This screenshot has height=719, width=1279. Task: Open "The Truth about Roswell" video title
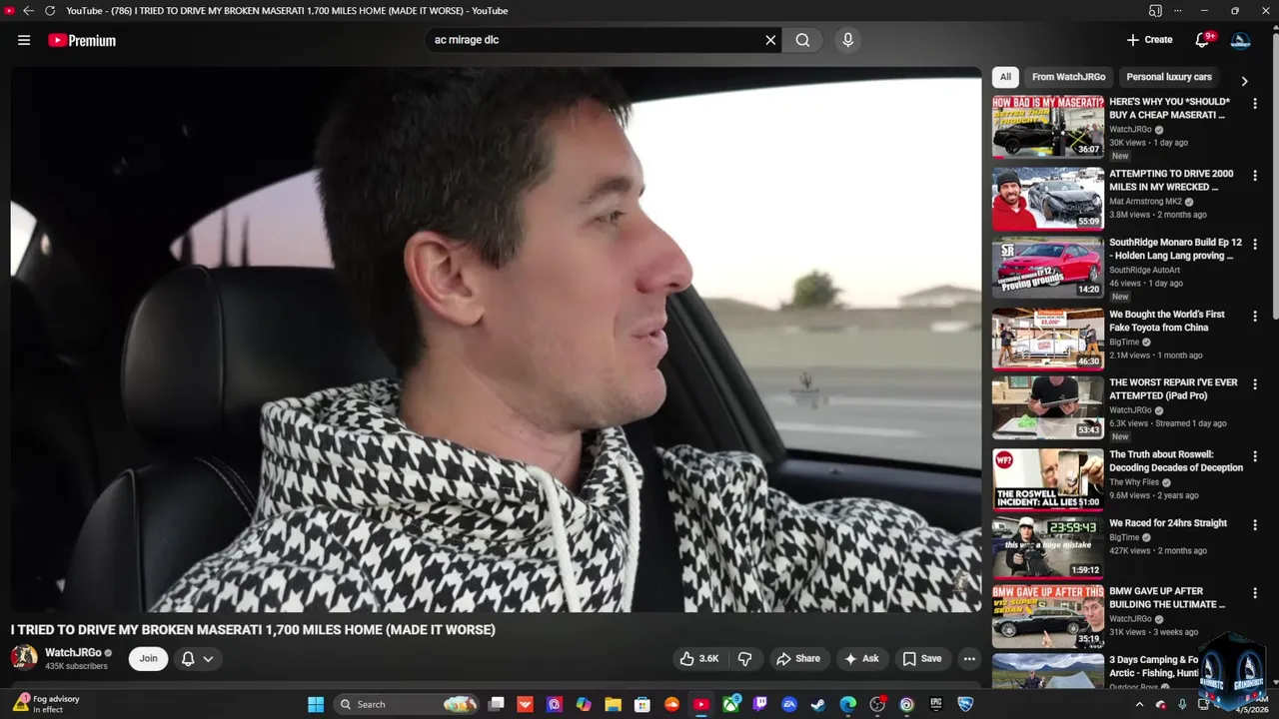pyautogui.click(x=1176, y=461)
